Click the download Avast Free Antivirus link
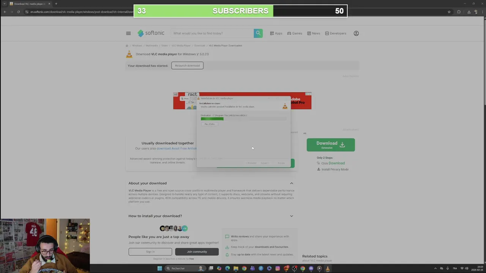 coord(177,148)
